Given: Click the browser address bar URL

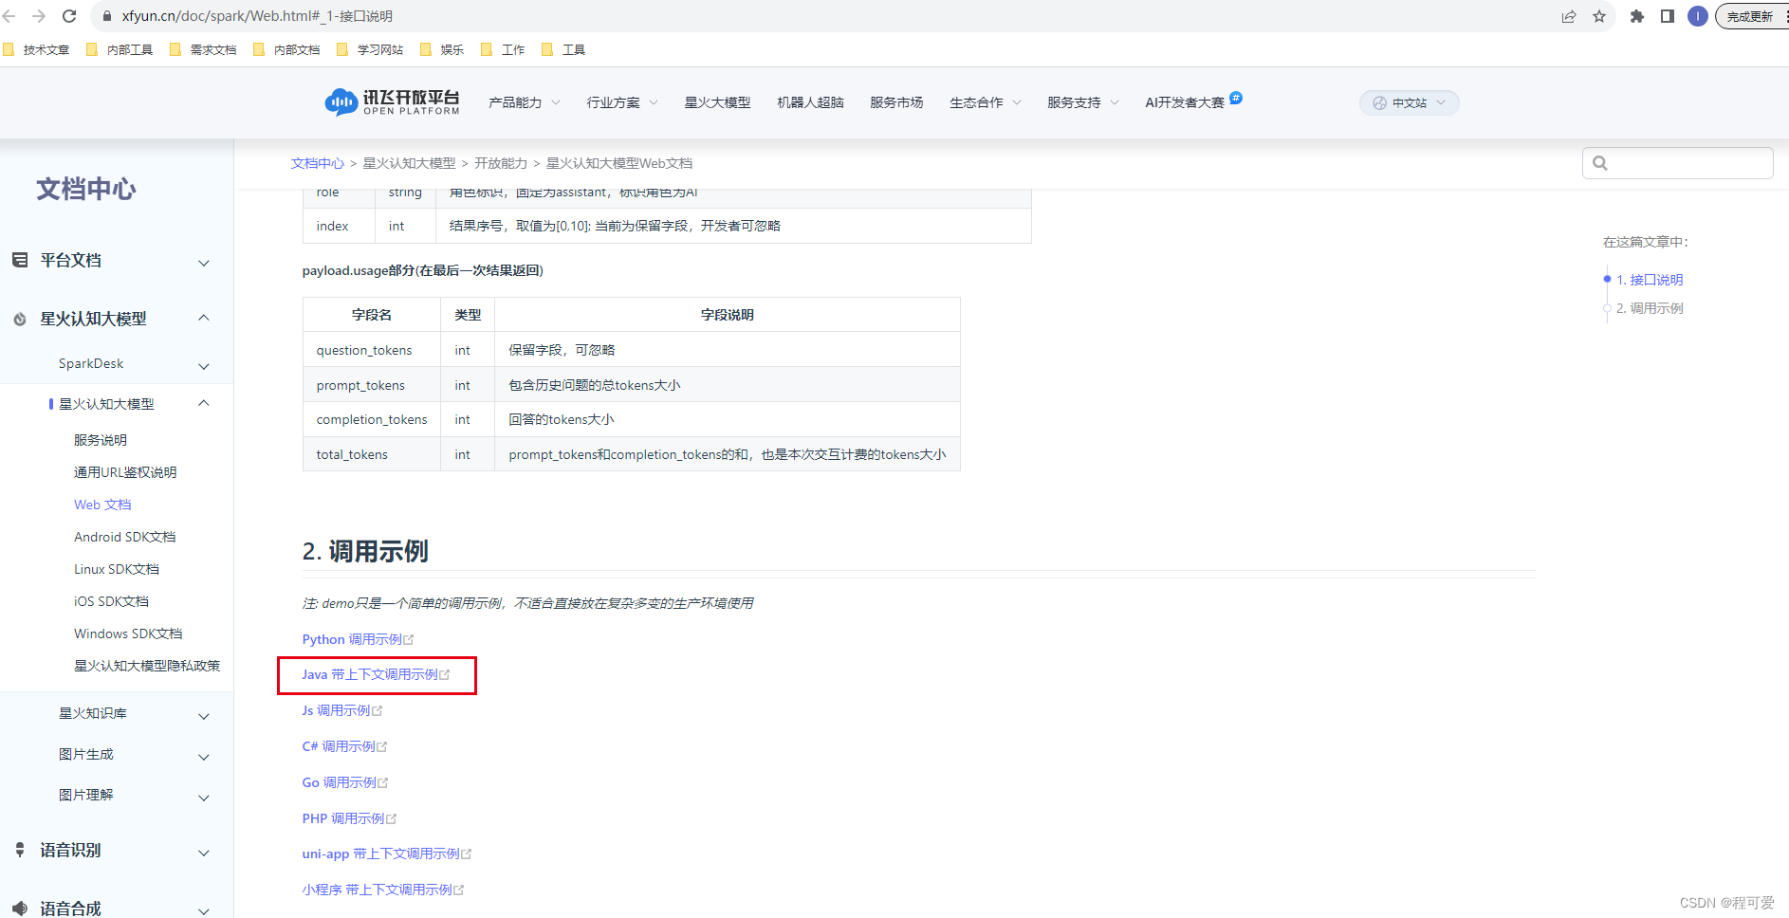Looking at the screenshot, I should coord(257,16).
